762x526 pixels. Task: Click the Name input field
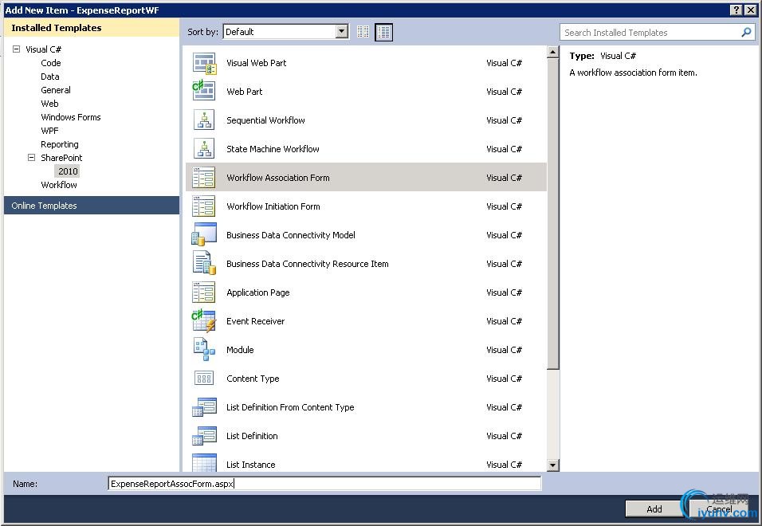point(324,484)
